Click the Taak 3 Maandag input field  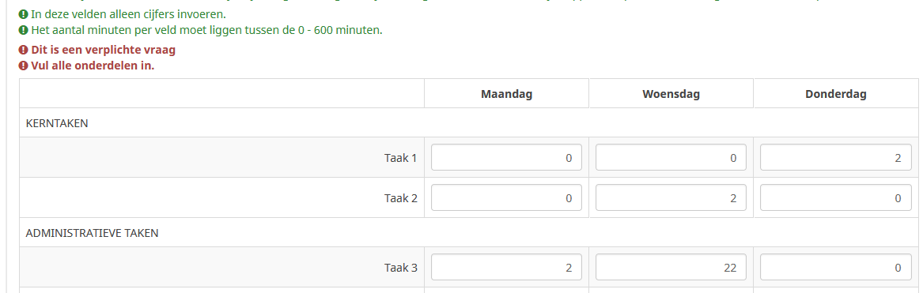tap(506, 267)
